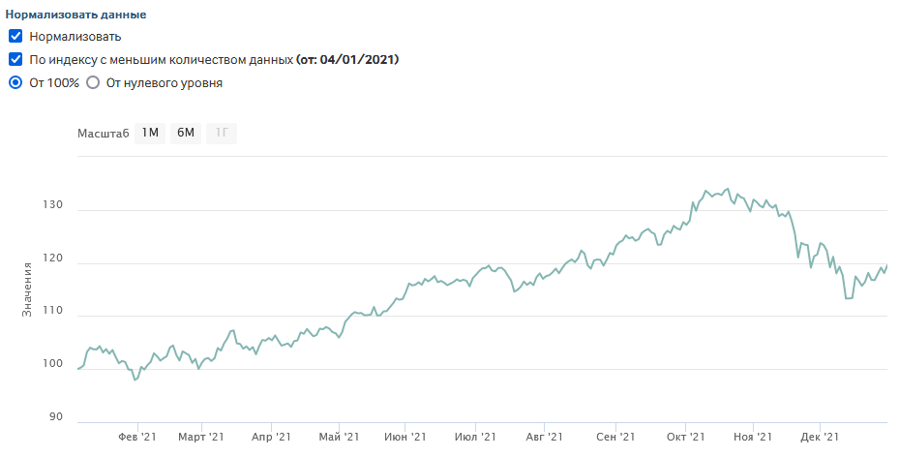Toggle the По индексу с меньшим количеством данных checkbox
The width and height of the screenshot is (899, 457).
(x=15, y=60)
